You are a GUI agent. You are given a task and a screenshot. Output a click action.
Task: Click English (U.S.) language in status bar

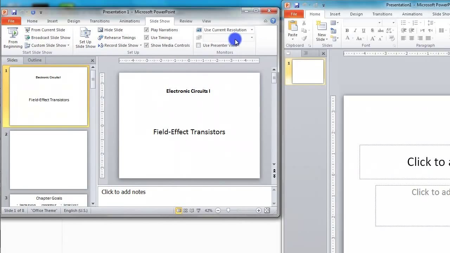tap(76, 210)
